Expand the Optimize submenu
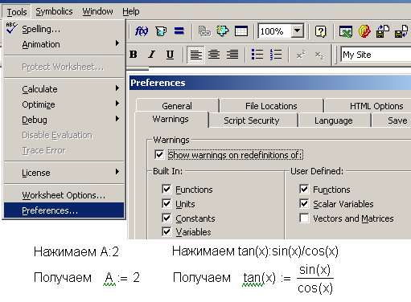The image size is (411, 302). click(x=64, y=104)
